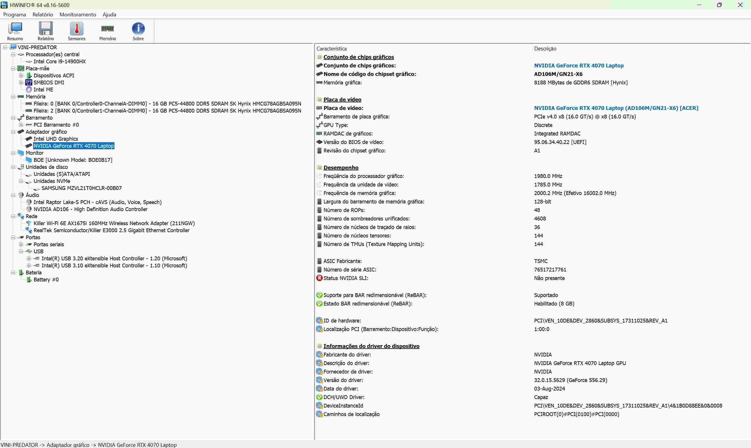
Task: Collapse the VINI-PREDATOR root node
Action: [5, 47]
